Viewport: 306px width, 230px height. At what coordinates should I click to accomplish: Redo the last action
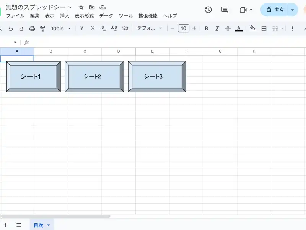click(x=21, y=28)
